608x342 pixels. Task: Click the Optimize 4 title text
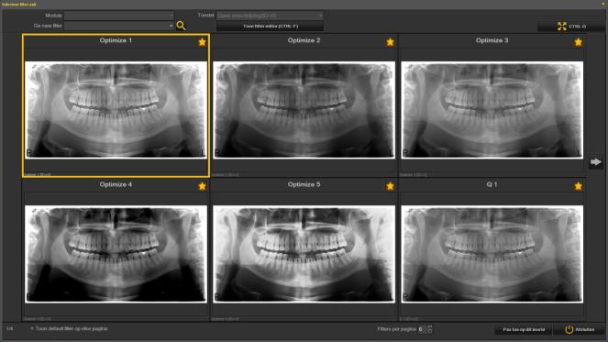point(116,184)
